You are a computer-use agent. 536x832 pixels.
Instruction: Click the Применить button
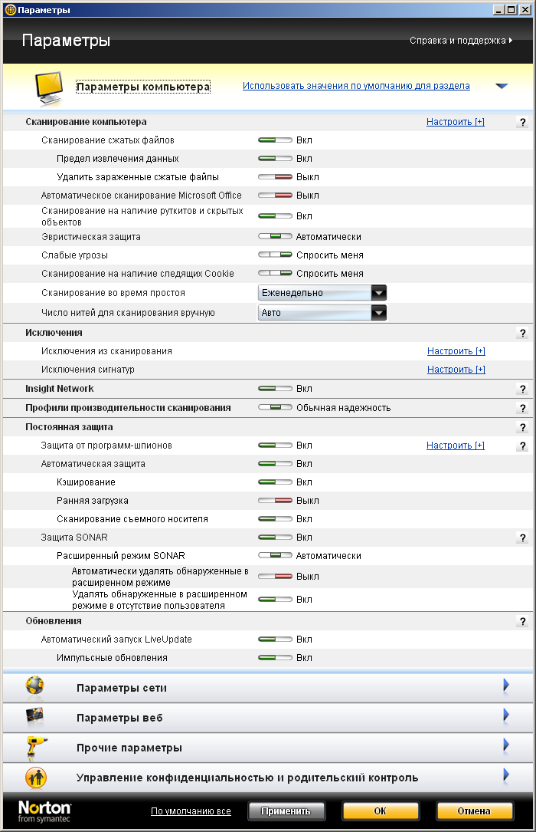286,811
